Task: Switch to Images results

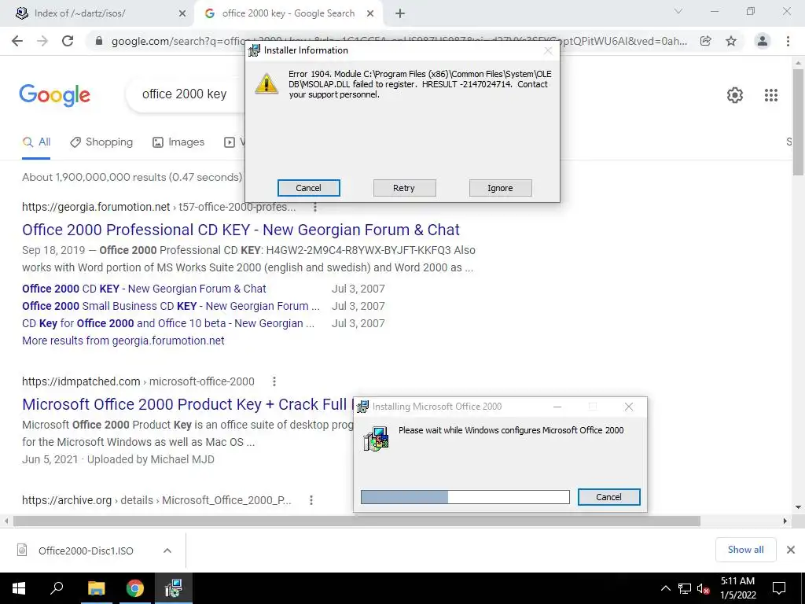Action: [178, 142]
